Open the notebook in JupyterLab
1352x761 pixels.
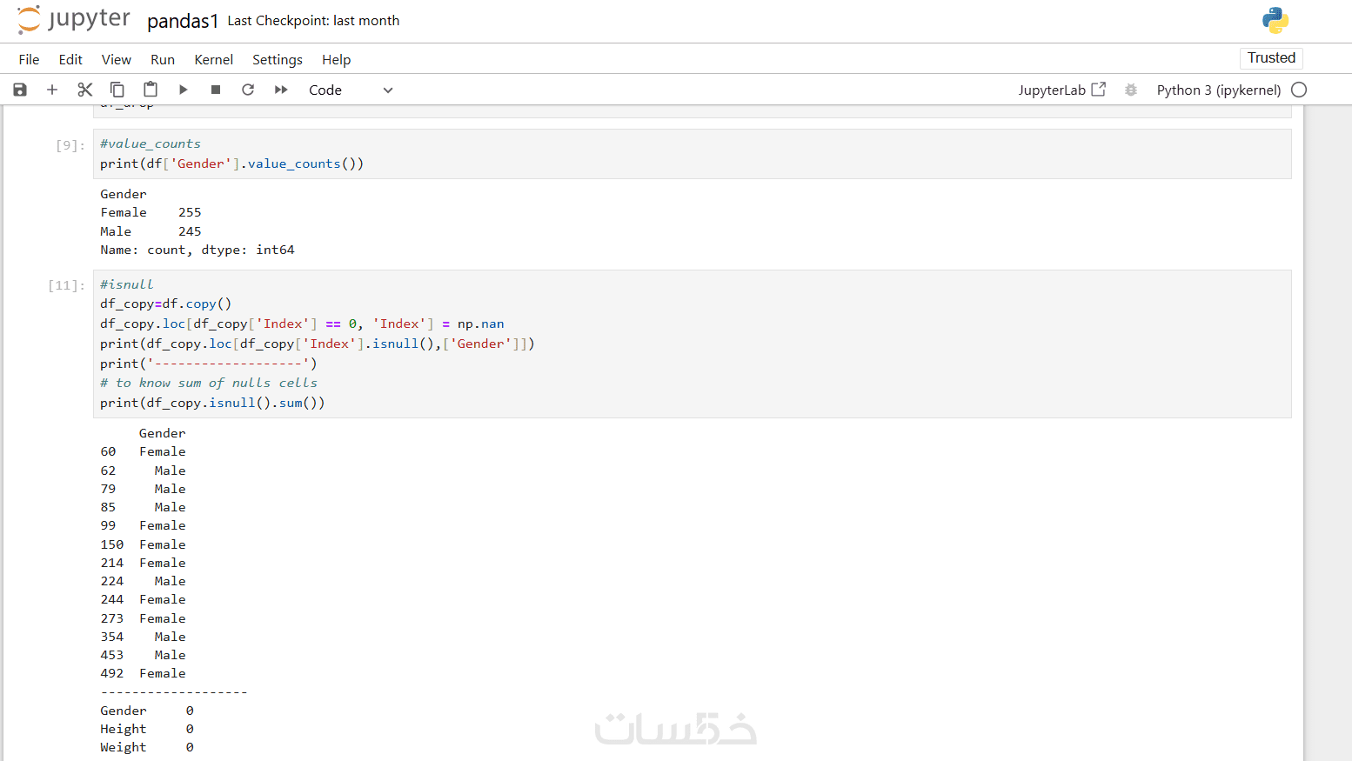[1061, 90]
